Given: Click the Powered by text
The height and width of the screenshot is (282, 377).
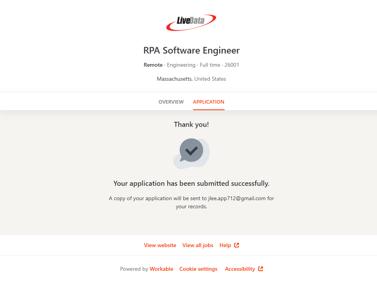Looking at the screenshot, I should (x=134, y=269).
